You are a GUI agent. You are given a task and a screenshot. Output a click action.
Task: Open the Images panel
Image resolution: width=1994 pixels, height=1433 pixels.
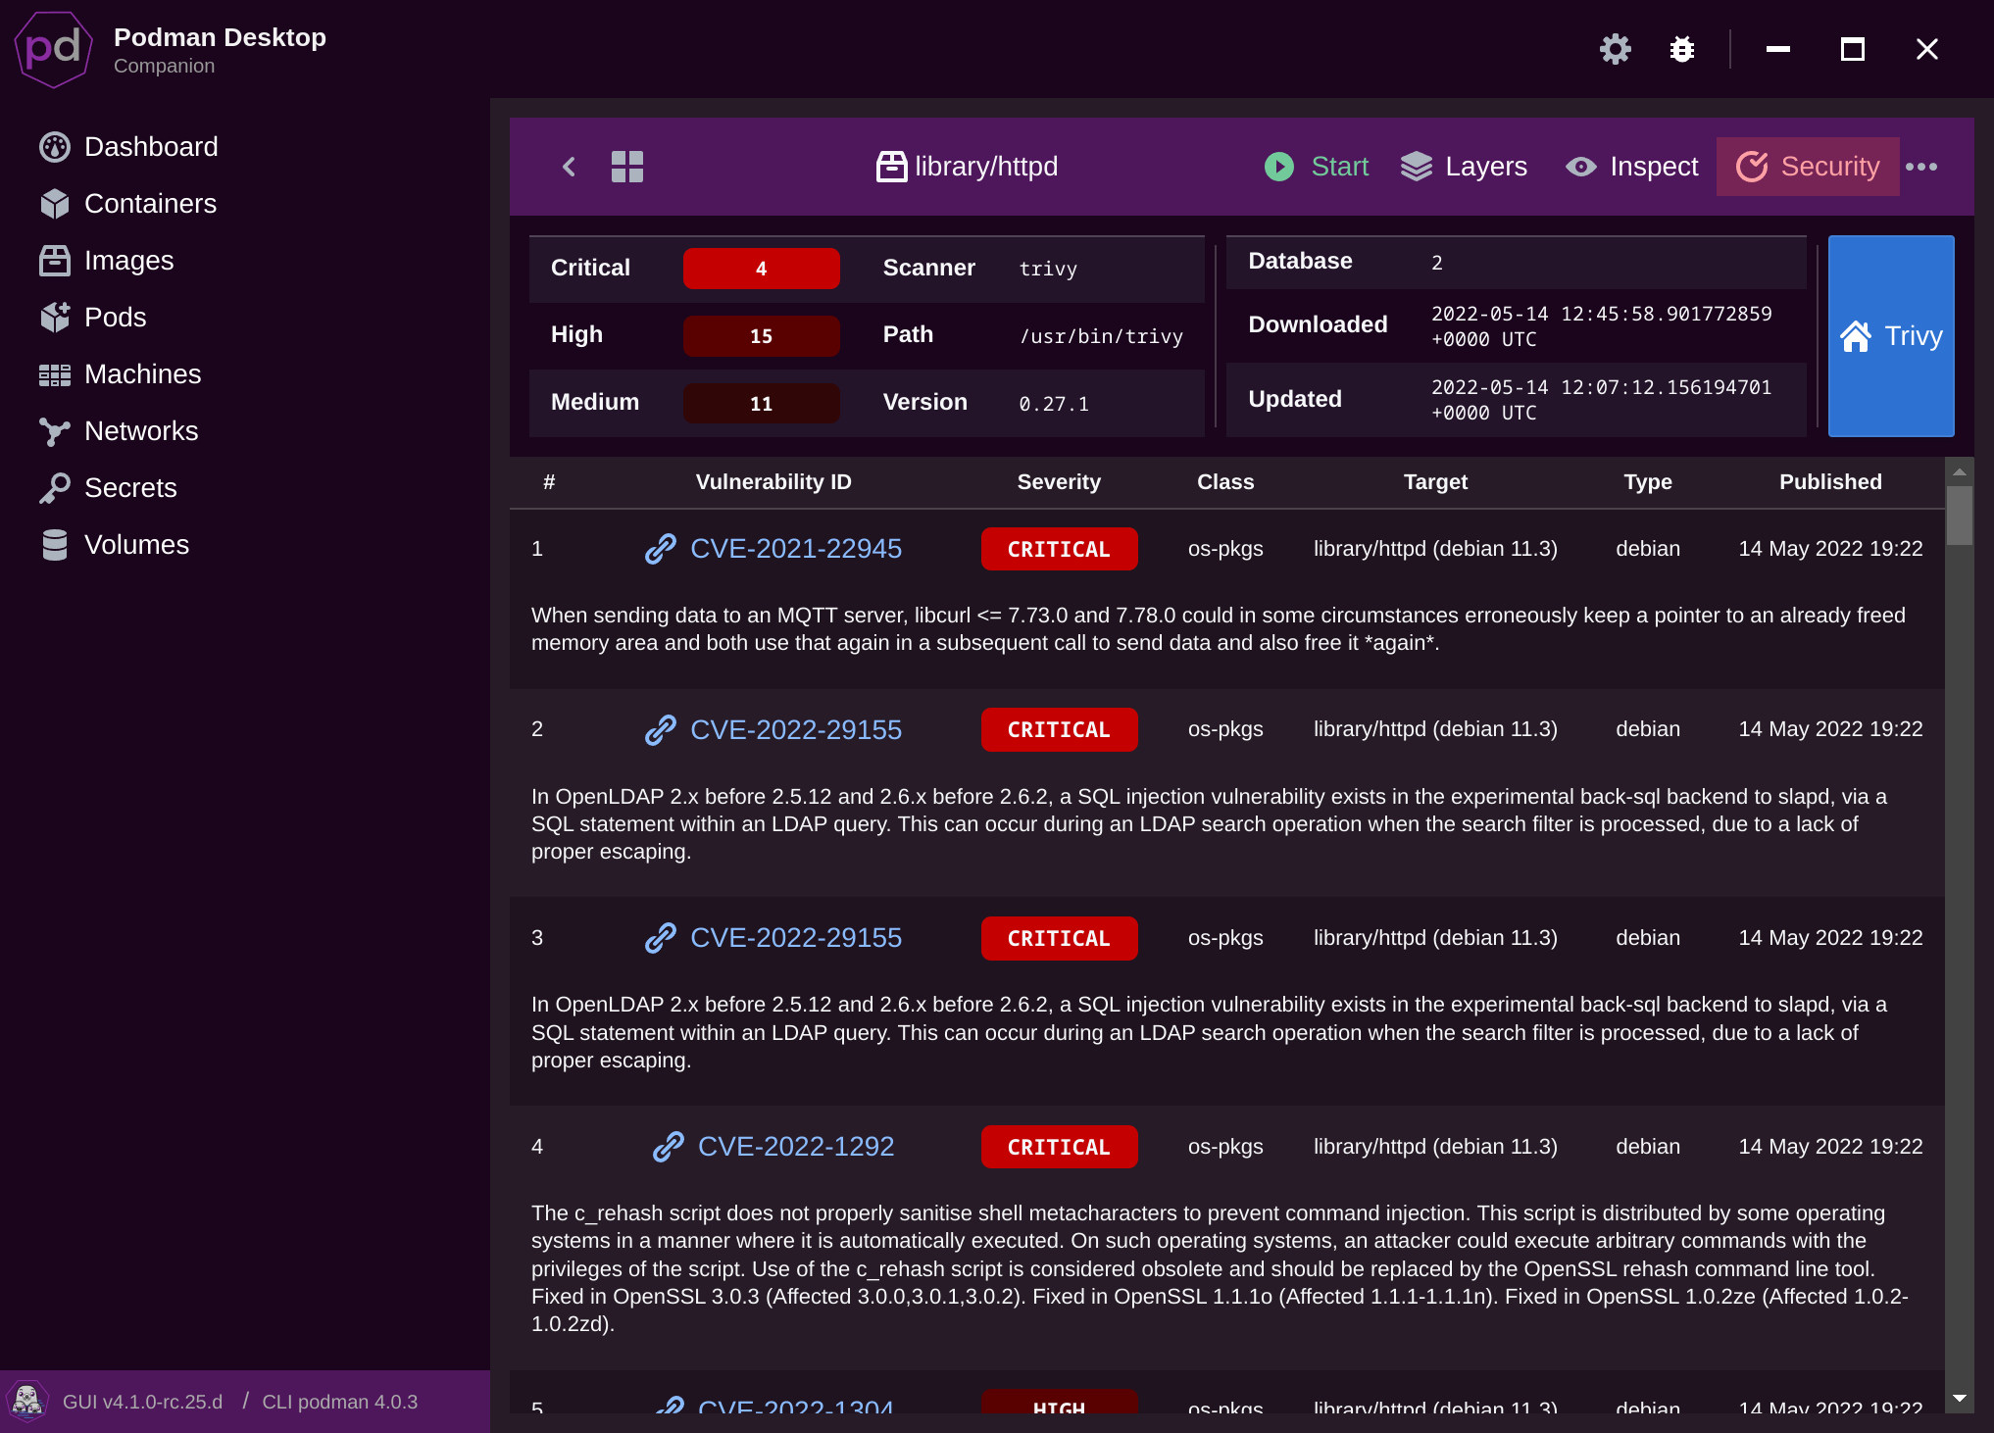pos(130,261)
